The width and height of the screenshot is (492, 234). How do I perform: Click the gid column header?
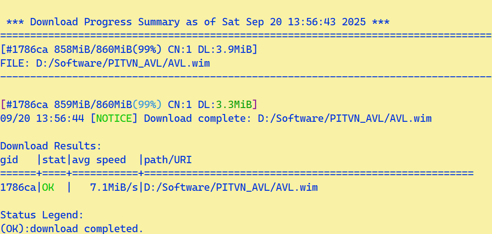click(x=9, y=160)
